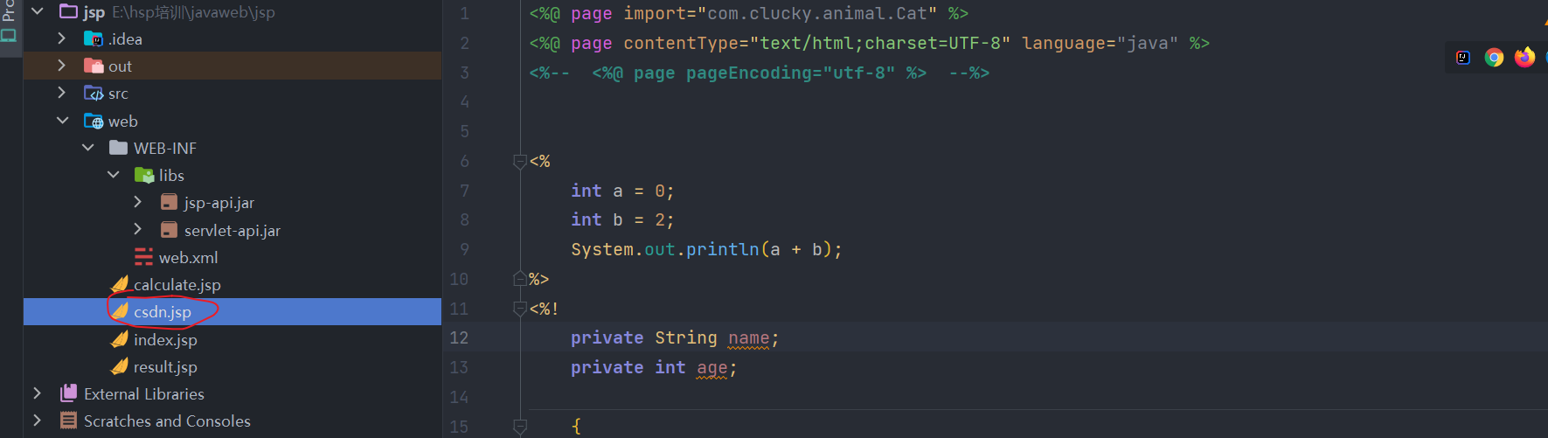Expand the servlet-api.jar arrow

(138, 229)
